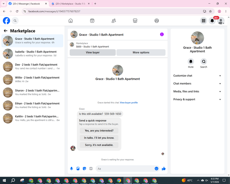Screen dimensions: 230x184
Task: Bookmark this page star icon
Action: [210, 11]
